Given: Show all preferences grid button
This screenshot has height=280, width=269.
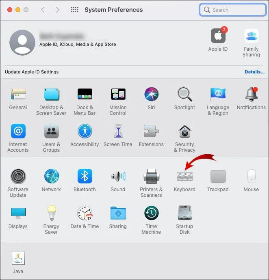Looking at the screenshot, I should 75,10.
